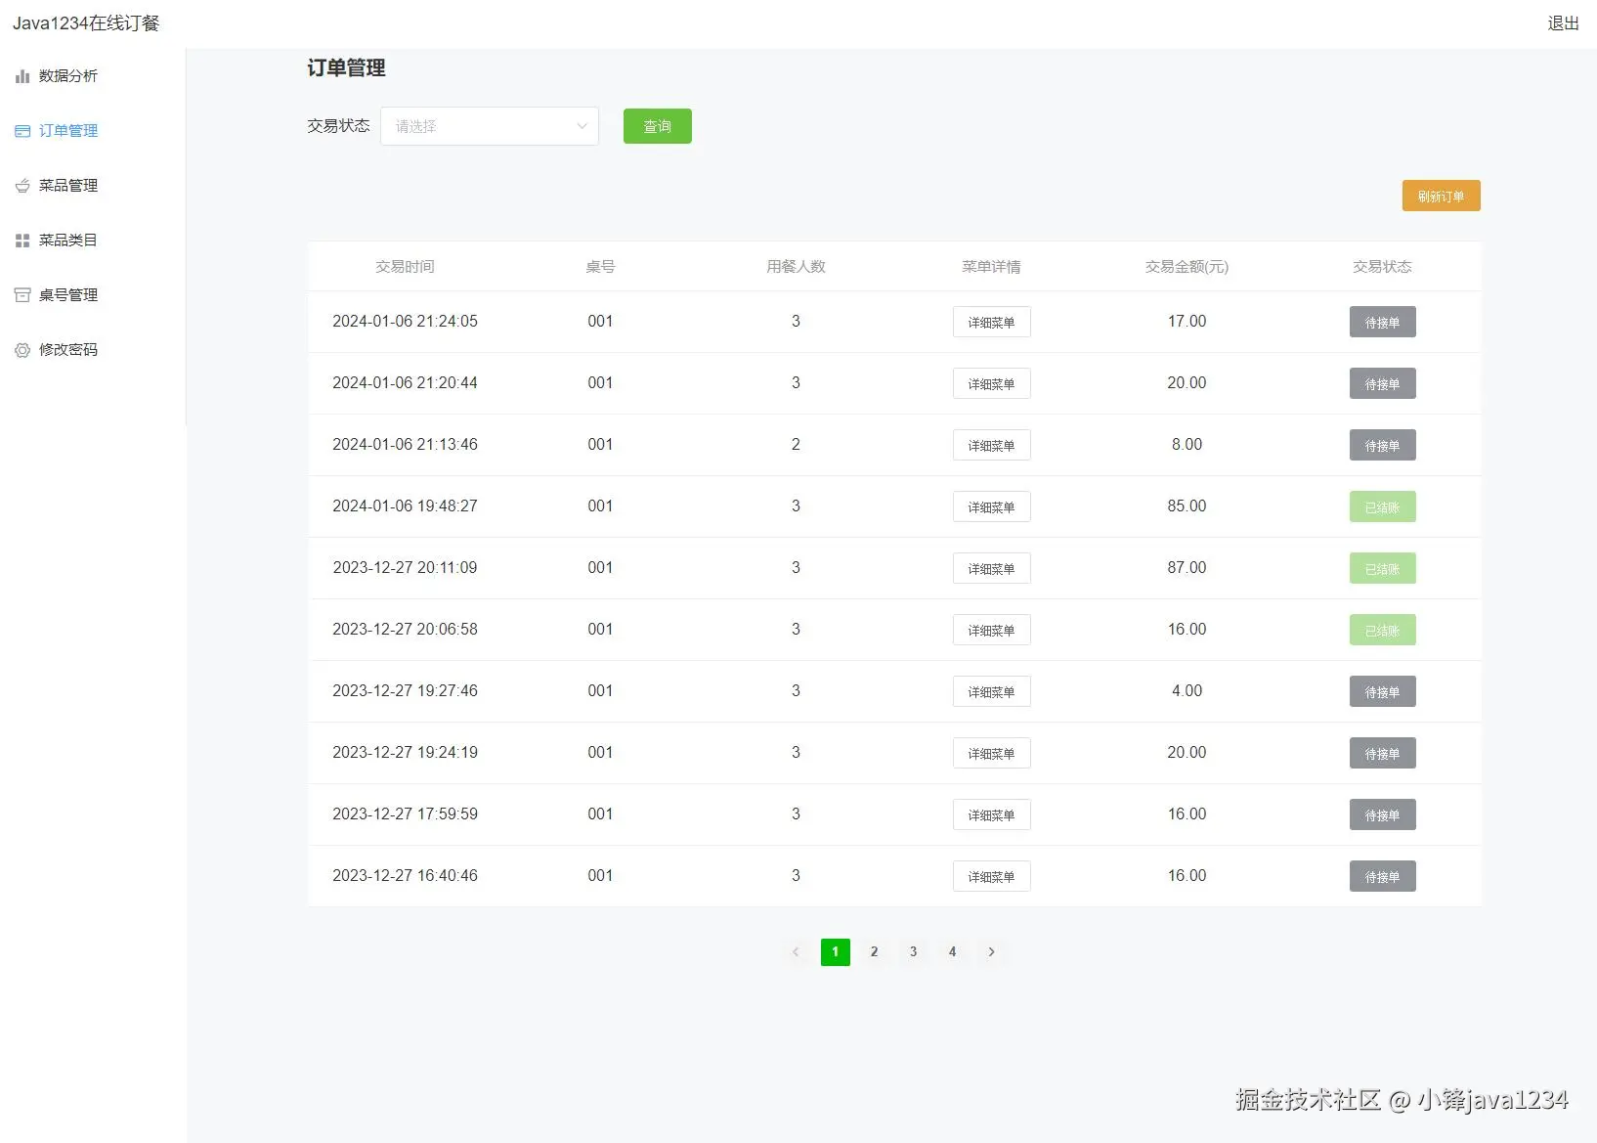This screenshot has width=1597, height=1143.
Task: Accept the order placed at 21:13:46
Action: point(1382,445)
